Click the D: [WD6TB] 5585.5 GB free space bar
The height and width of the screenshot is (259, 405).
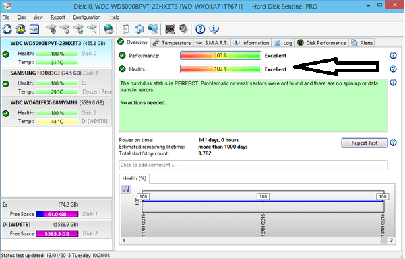click(57, 234)
